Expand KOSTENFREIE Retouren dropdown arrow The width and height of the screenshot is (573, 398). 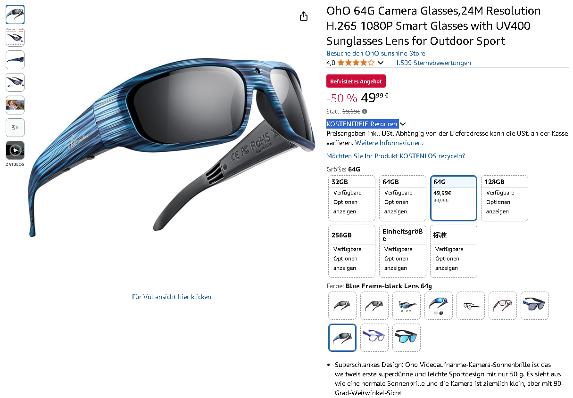click(x=403, y=124)
